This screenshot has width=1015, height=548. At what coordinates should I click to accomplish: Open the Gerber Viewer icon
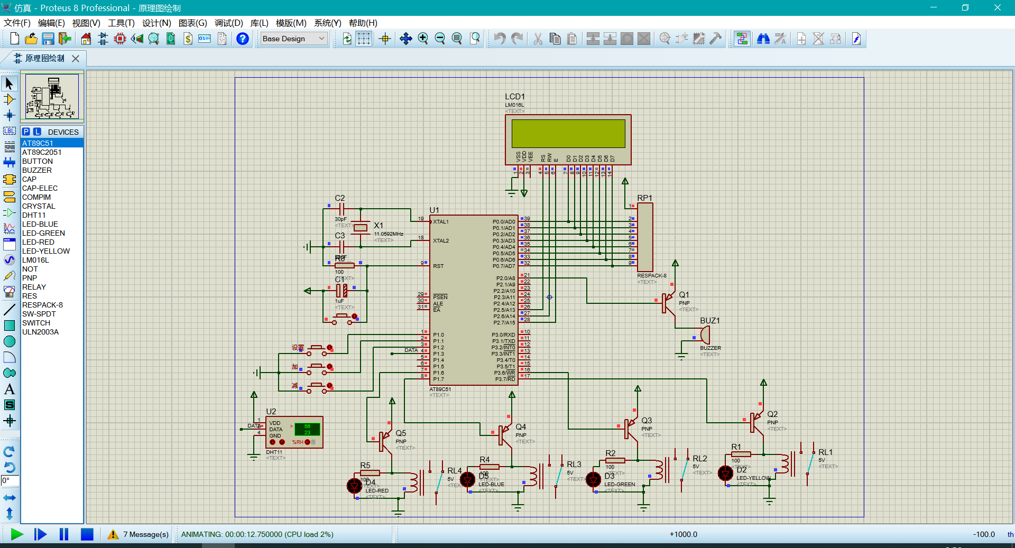tap(154, 39)
